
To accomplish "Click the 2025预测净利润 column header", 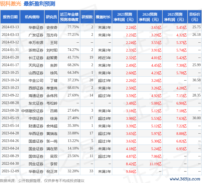I will click(x=175, y=17).
